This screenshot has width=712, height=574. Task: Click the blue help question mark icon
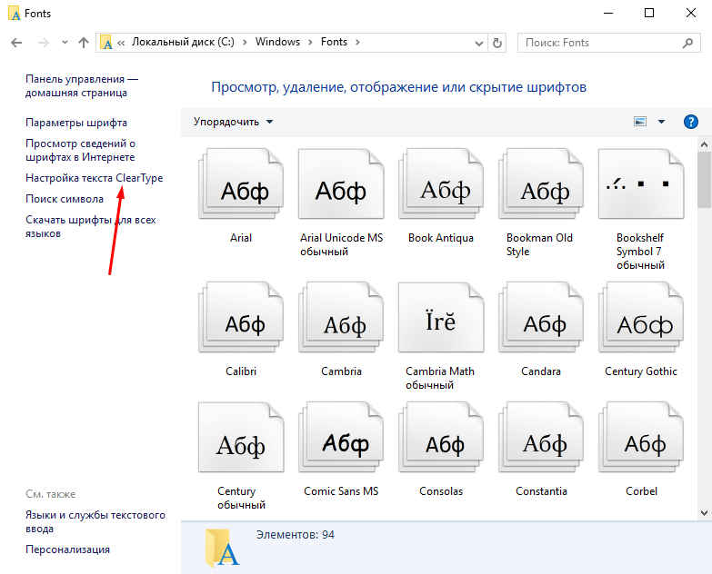[690, 122]
